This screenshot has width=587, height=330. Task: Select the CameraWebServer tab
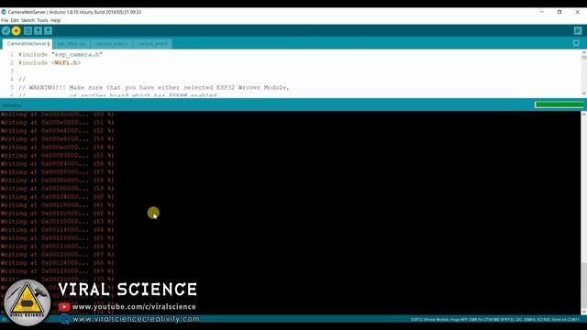28,44
